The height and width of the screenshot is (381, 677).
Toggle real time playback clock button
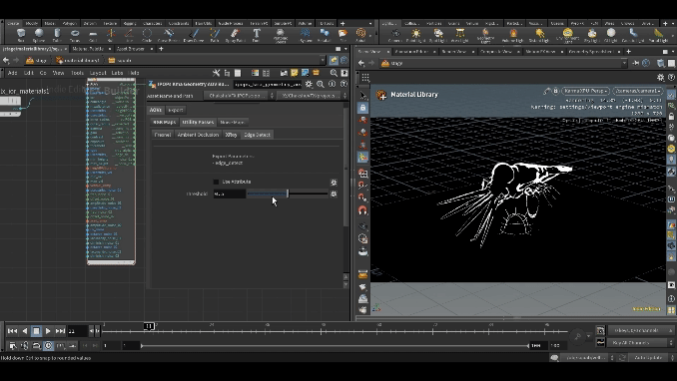[x=48, y=345]
